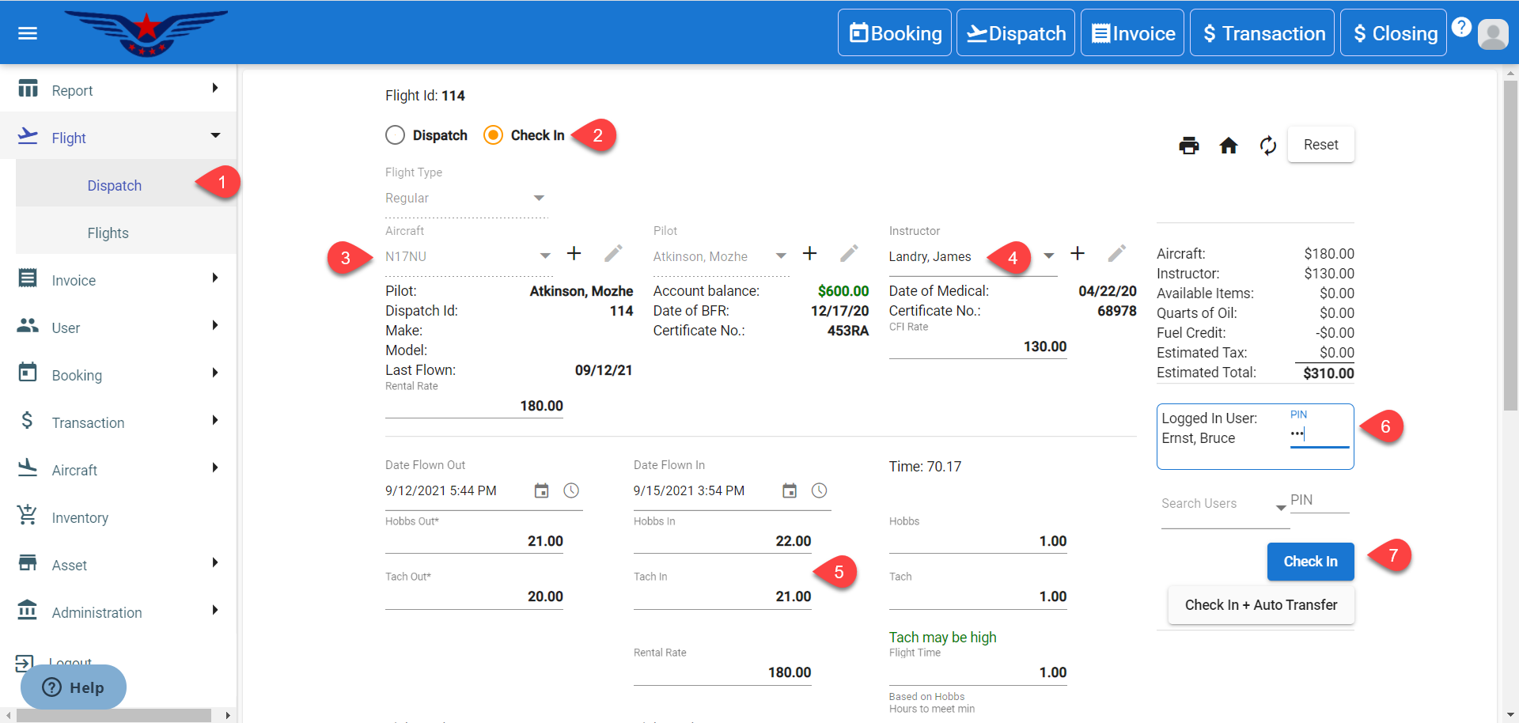1519x723 pixels.
Task: Click the blue Check In button
Action: [x=1310, y=562]
